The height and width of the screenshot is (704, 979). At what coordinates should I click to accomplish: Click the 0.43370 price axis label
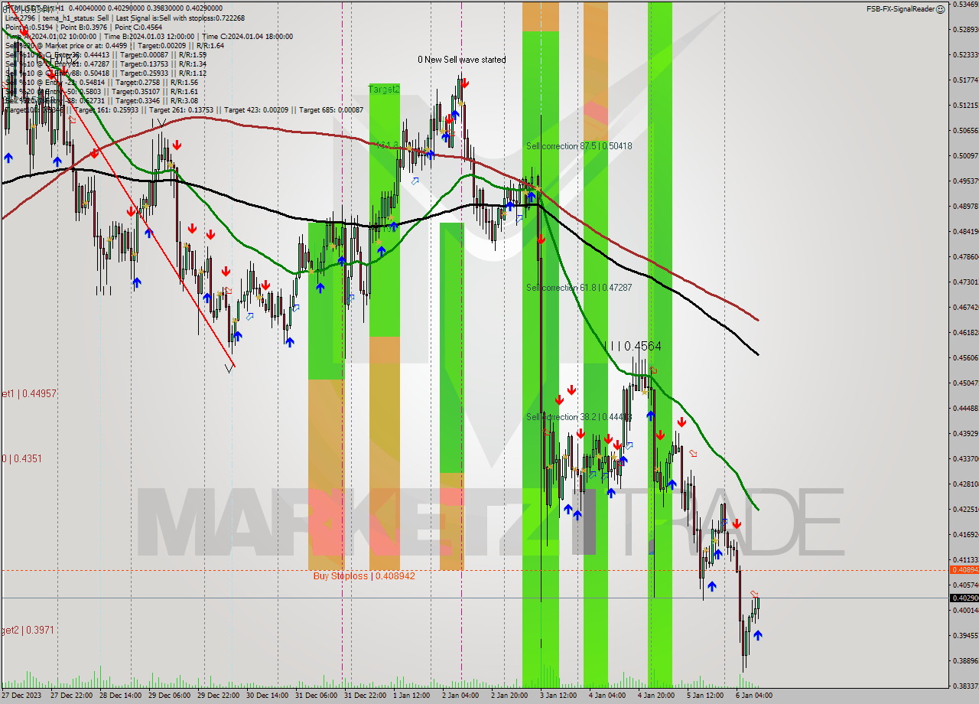[964, 458]
